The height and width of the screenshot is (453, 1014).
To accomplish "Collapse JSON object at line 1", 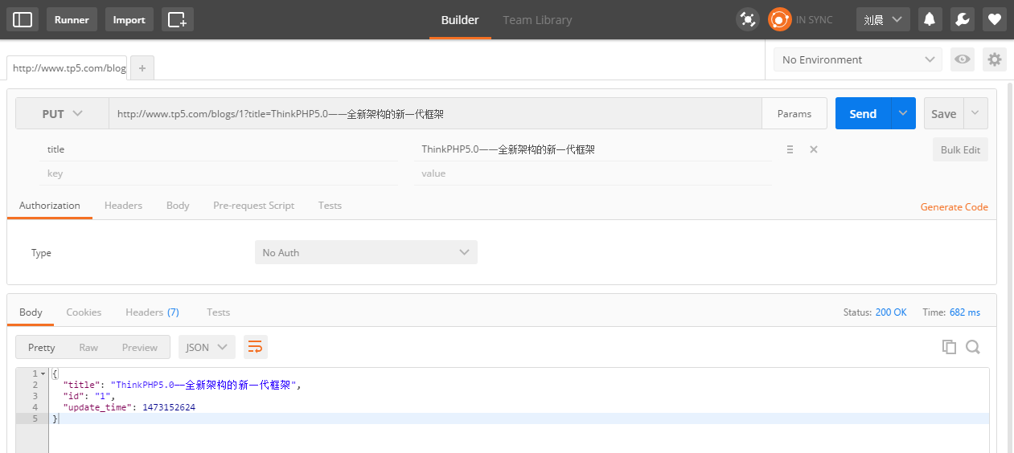I will coord(43,374).
